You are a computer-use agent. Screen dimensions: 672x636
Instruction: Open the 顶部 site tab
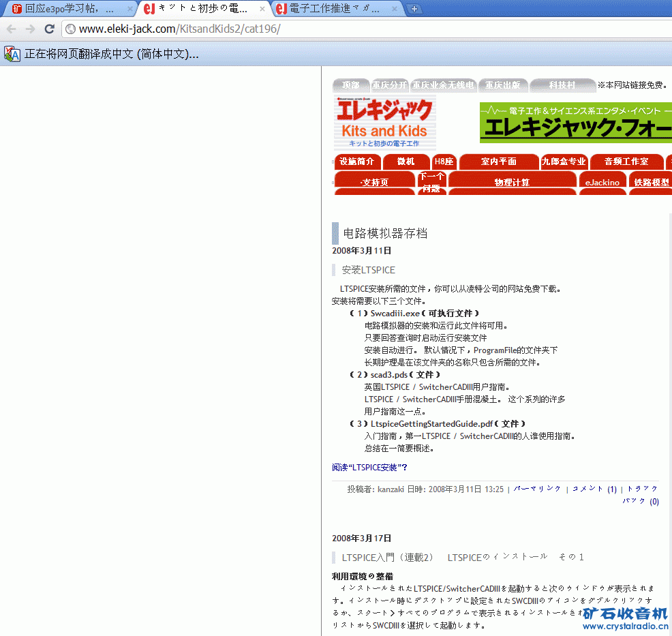tap(350, 85)
